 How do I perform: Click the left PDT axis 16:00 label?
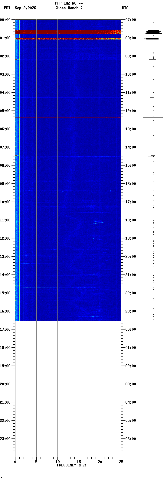pyautogui.click(x=5, y=311)
